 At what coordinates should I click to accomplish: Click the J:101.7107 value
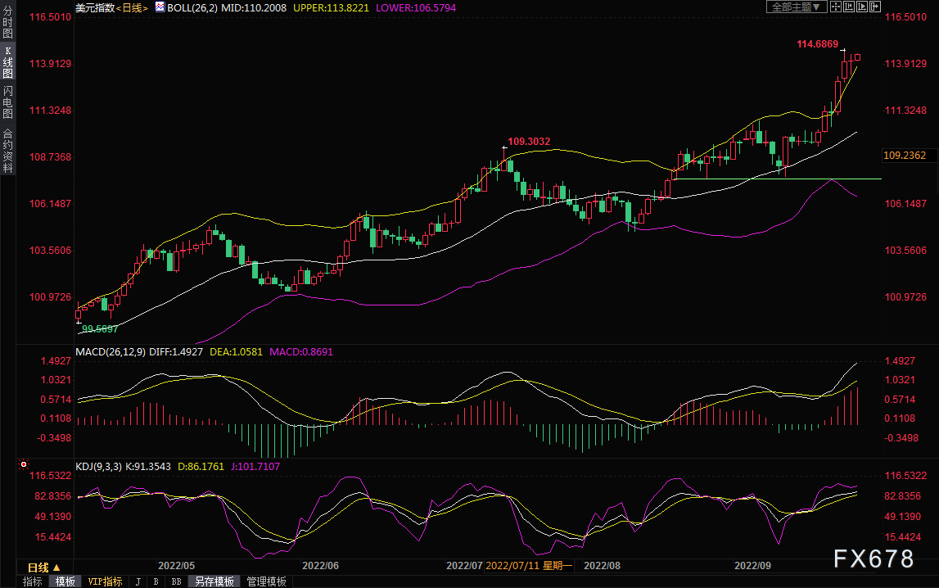255,467
